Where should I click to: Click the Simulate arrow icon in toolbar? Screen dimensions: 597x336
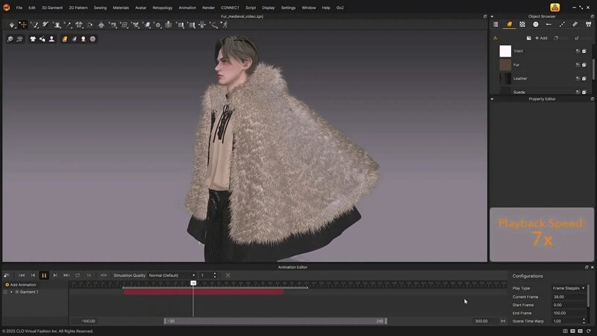point(12,25)
